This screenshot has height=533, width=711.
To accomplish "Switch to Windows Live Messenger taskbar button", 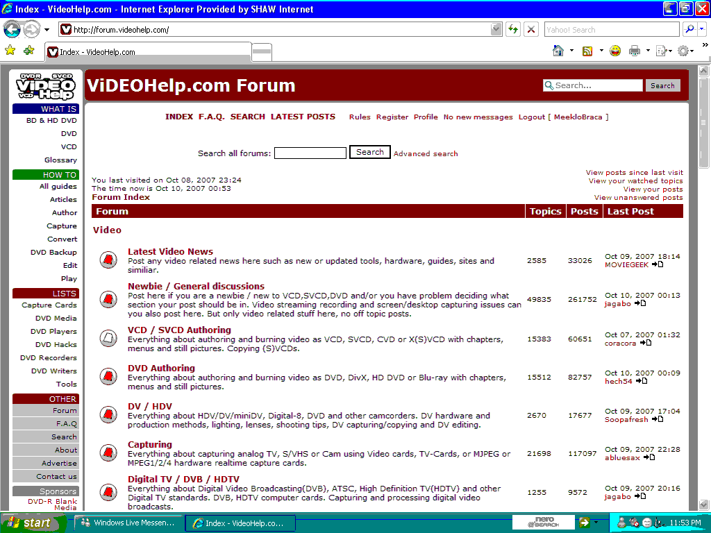I will coord(128,523).
